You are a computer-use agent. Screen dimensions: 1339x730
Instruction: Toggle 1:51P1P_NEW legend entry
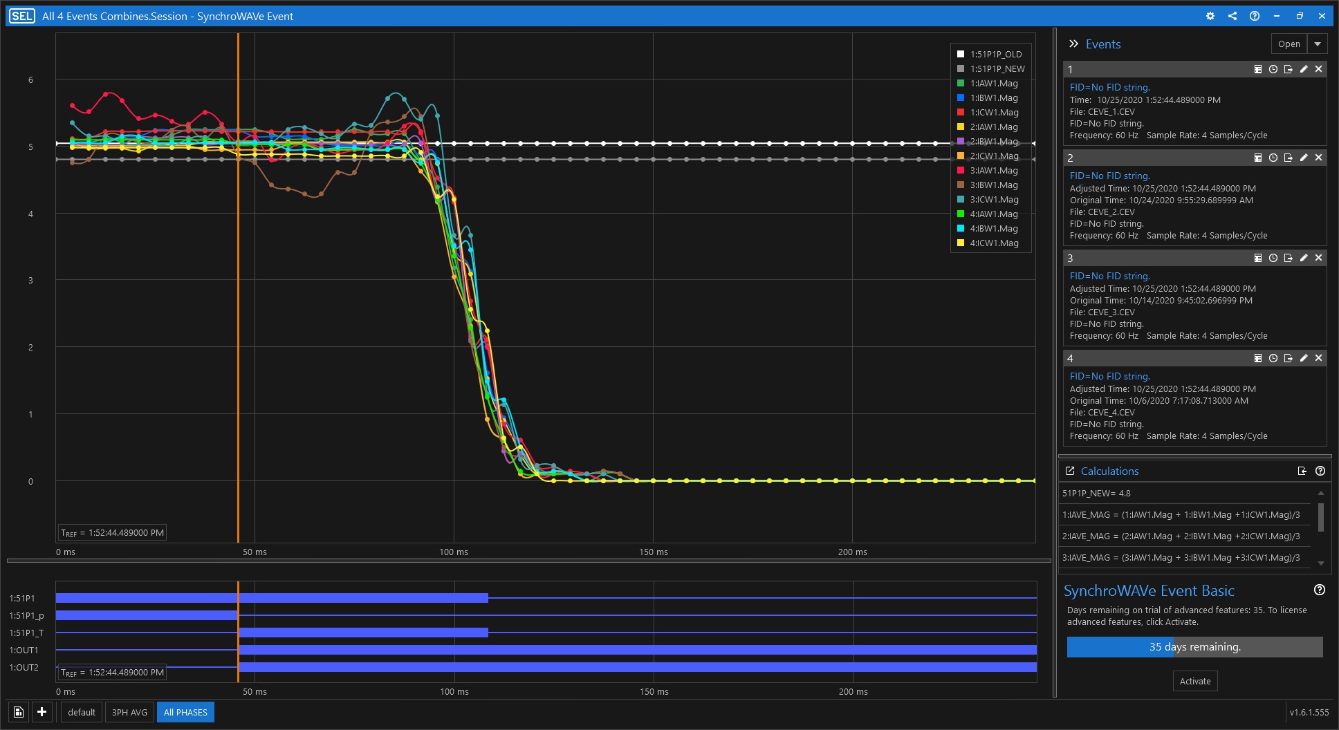990,68
